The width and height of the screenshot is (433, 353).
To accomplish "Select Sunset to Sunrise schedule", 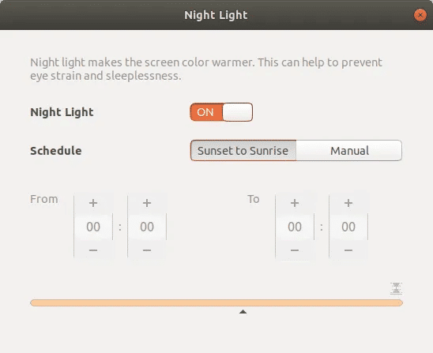I will point(243,151).
